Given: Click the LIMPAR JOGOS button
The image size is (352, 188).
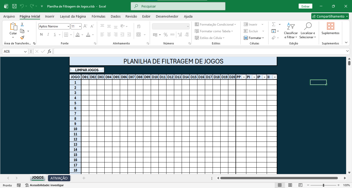Looking at the screenshot, I should click(x=87, y=70).
